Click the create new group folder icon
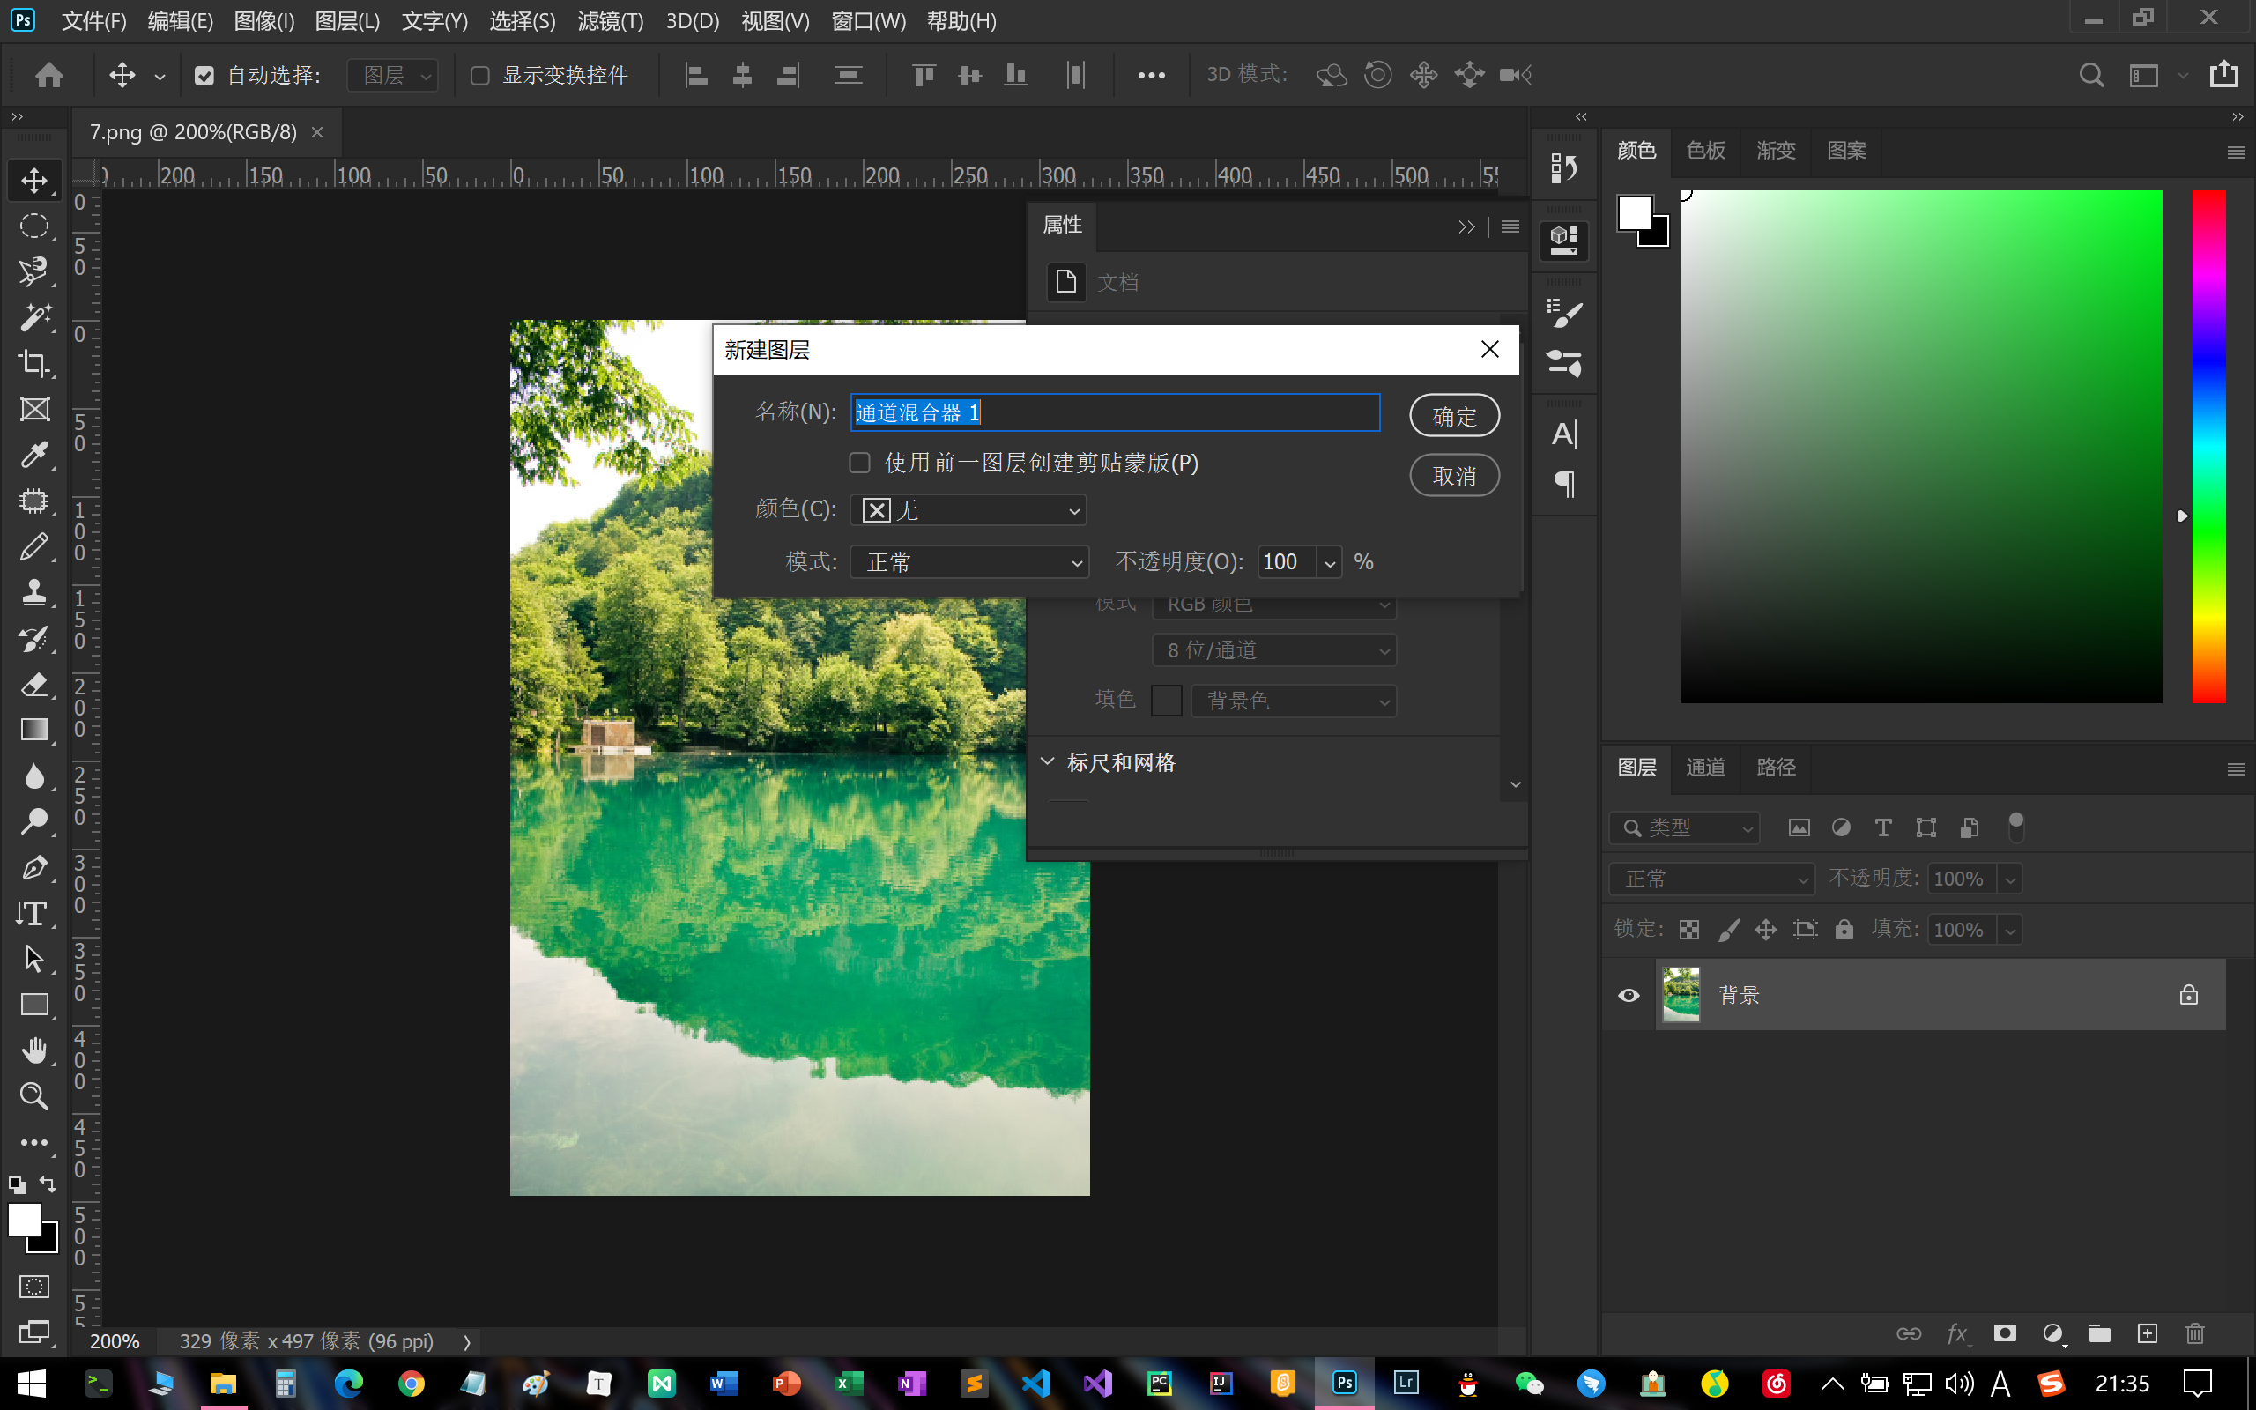The width and height of the screenshot is (2256, 1410). [x=2099, y=1333]
